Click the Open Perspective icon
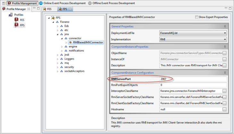 (4, 3)
